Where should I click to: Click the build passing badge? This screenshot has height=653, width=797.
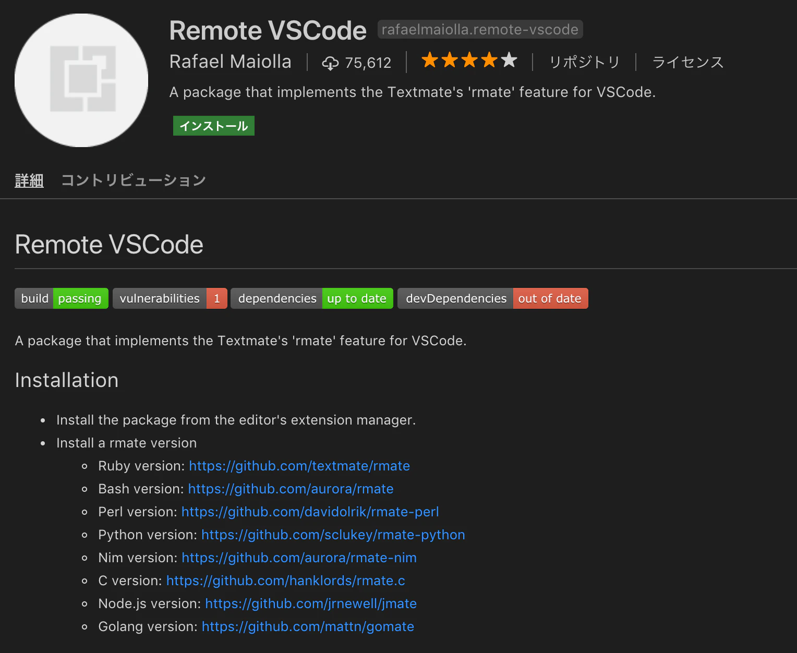62,298
